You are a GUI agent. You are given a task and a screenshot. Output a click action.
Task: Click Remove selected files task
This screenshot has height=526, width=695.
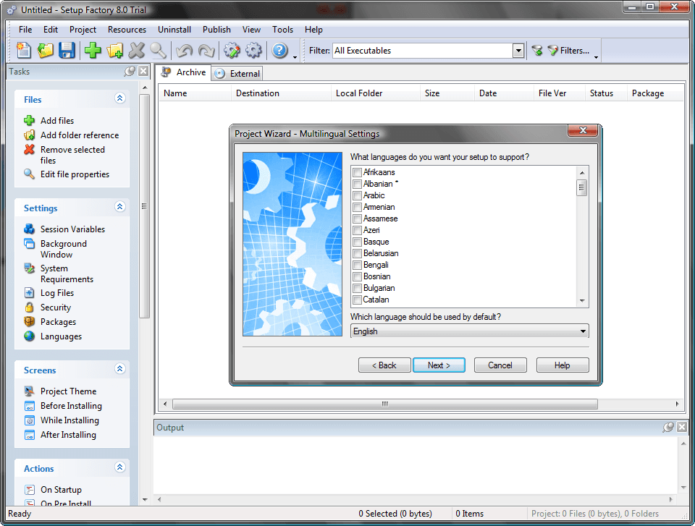pos(72,155)
